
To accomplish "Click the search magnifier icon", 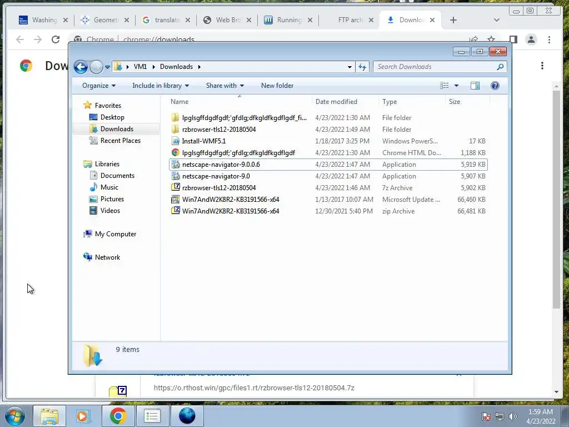I will point(501,67).
